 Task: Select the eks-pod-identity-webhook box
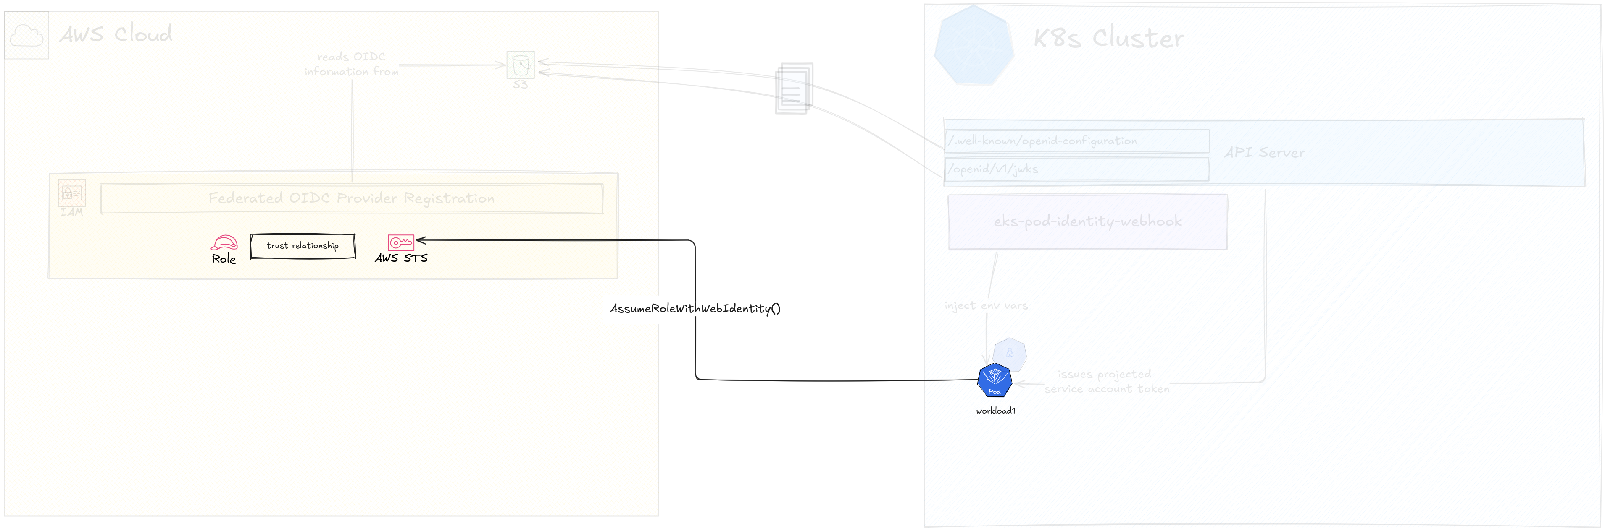coord(1088,222)
